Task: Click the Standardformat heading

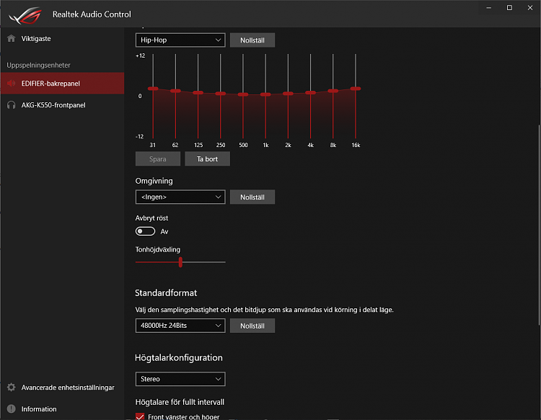Action: 166,293
